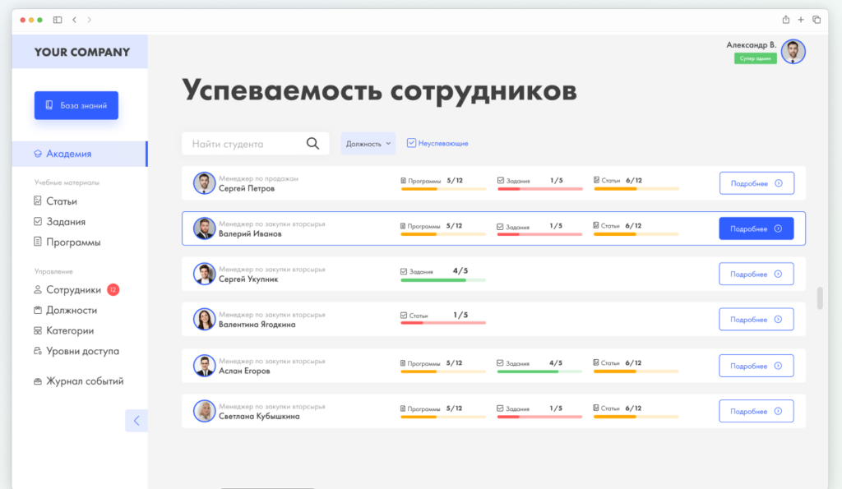Click the Статьи icon in Валентина Ягодкина's row

click(404, 316)
